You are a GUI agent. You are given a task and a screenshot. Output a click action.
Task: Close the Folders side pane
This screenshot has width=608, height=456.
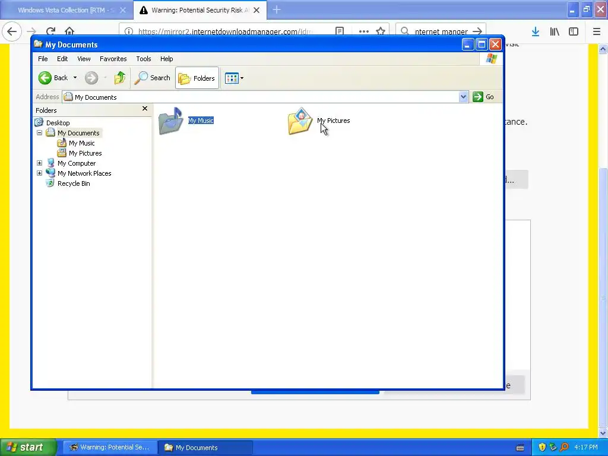(145, 109)
